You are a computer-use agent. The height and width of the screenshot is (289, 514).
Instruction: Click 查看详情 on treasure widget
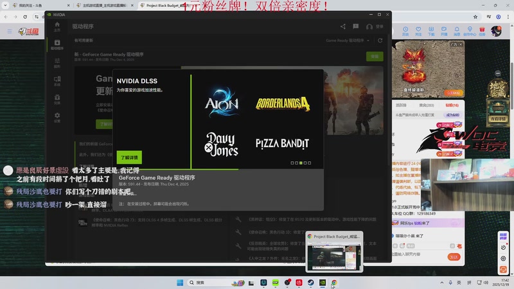[499, 119]
